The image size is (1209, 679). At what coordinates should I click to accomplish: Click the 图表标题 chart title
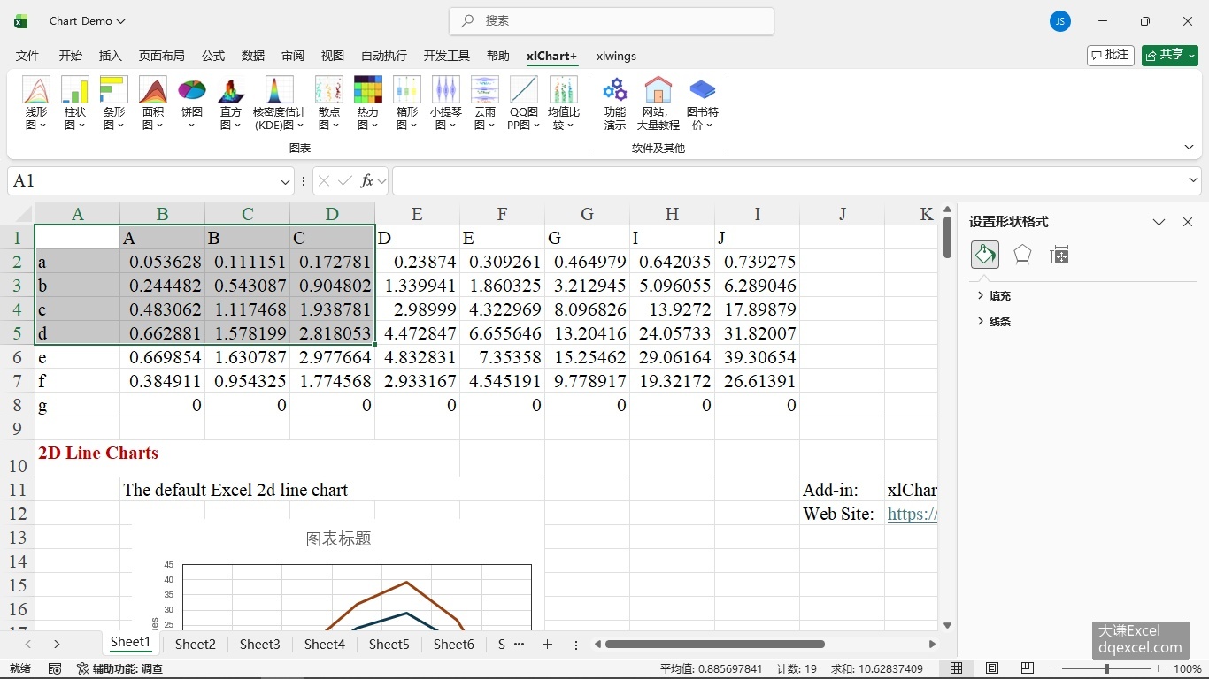point(338,538)
